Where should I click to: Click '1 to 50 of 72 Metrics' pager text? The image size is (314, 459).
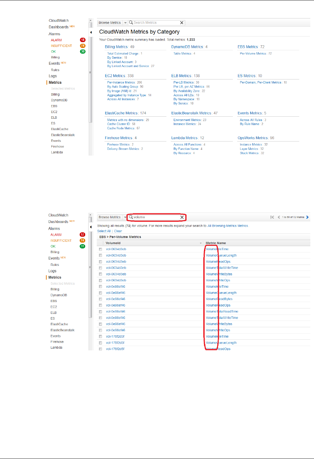coord(293,217)
